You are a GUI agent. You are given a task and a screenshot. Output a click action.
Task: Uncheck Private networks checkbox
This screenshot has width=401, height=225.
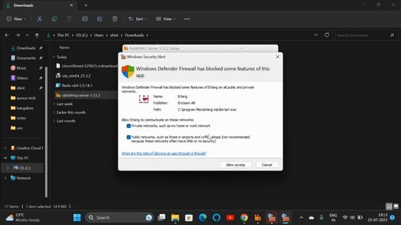pos(128,126)
